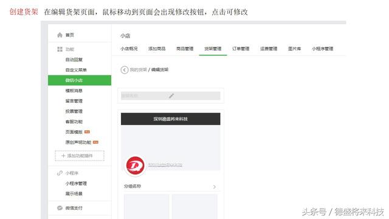Click the 分组名称 group label
The height and width of the screenshot is (219, 389).
133,186
